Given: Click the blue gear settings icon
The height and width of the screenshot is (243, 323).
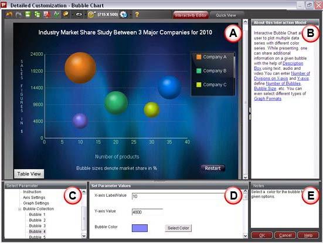Looking at the screenshot, I should tap(124, 15).
